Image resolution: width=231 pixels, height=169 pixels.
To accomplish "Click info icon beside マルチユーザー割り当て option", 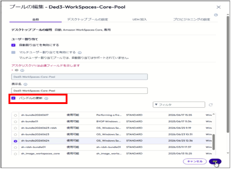I will pyautogui.click(x=80, y=52).
